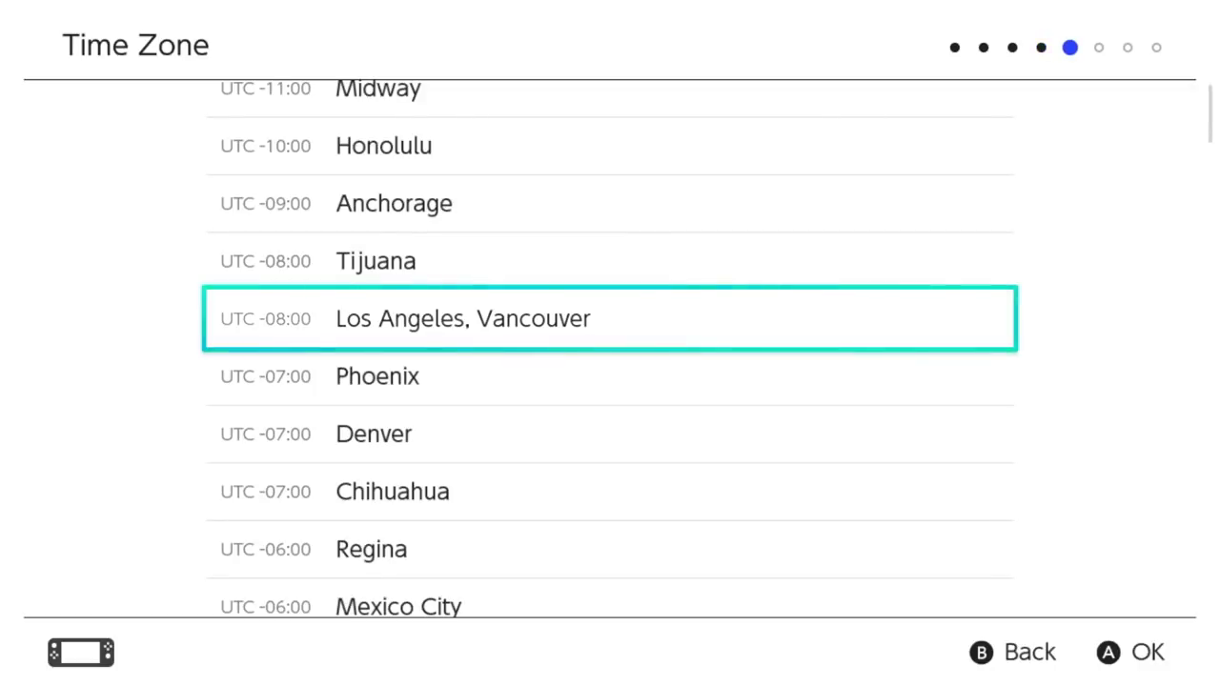This screenshot has width=1220, height=686.
Task: Click the last hollow progress dot
Action: pyautogui.click(x=1156, y=48)
